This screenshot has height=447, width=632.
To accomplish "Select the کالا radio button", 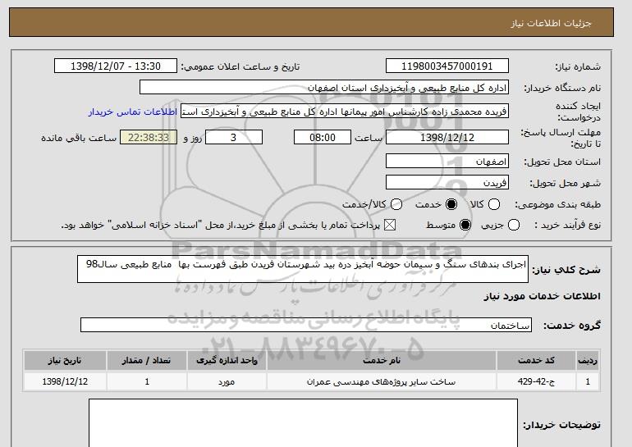I will point(494,204).
